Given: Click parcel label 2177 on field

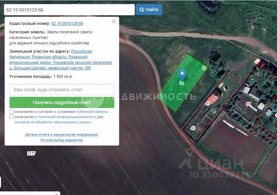Looking at the screenshot, I should click(x=31, y=153).
